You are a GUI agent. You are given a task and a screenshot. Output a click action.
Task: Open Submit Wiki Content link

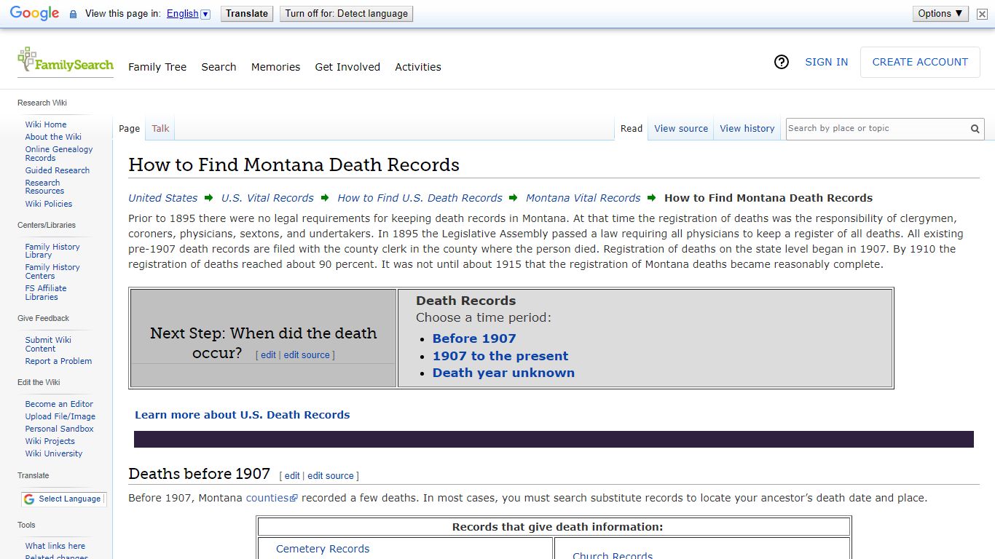(48, 344)
